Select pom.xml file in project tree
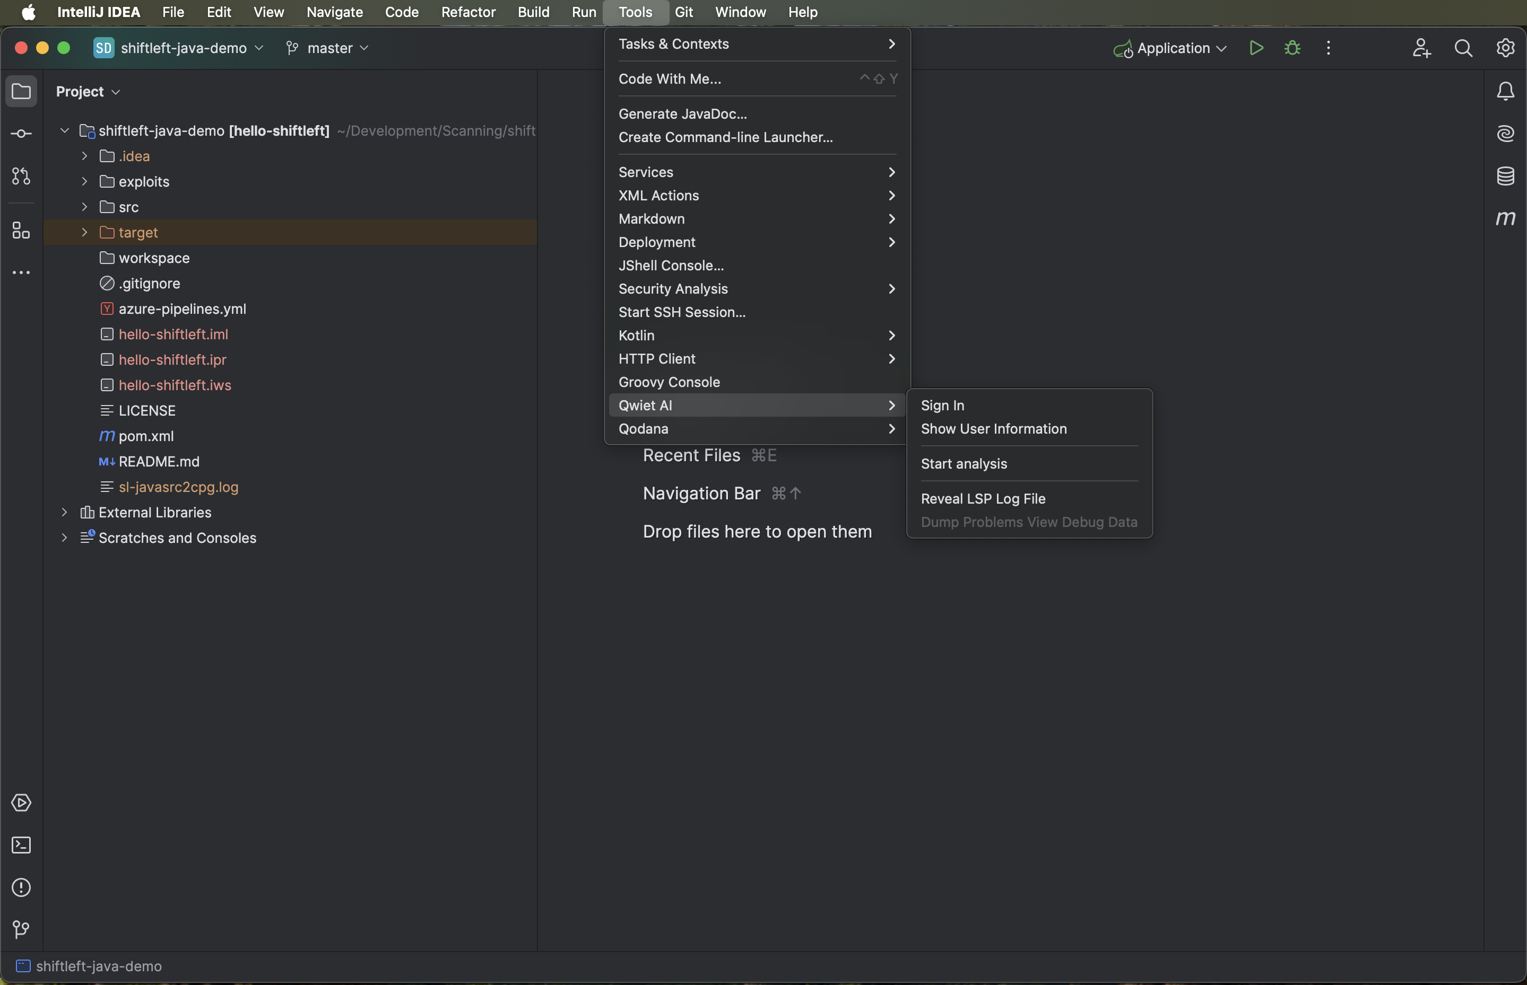The image size is (1527, 985). pos(146,436)
